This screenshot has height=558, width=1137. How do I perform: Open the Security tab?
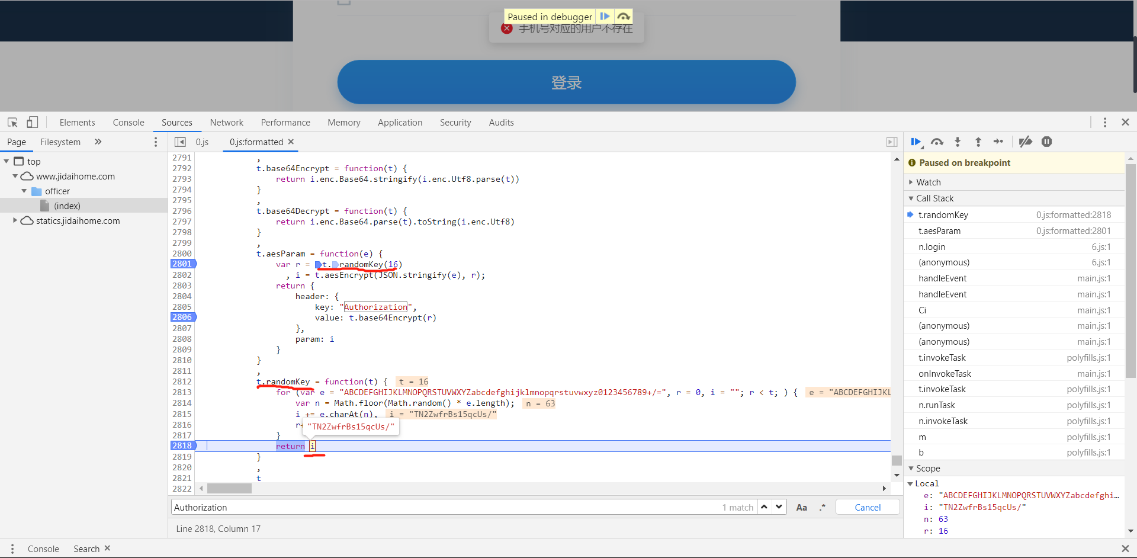[455, 122]
